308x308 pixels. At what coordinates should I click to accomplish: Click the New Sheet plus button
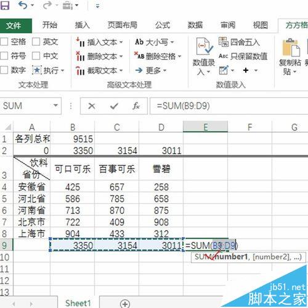[125, 304]
